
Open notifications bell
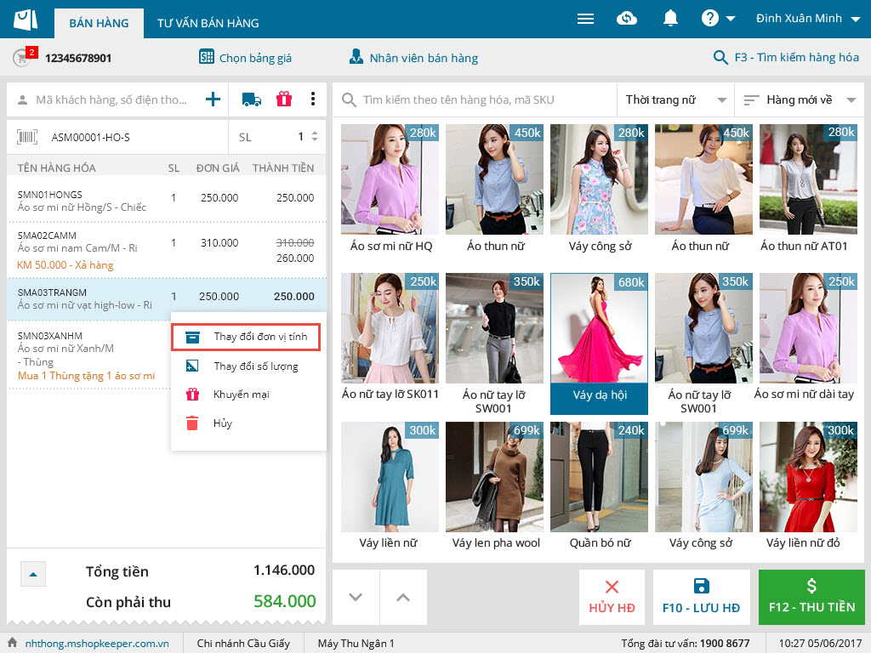pyautogui.click(x=671, y=19)
